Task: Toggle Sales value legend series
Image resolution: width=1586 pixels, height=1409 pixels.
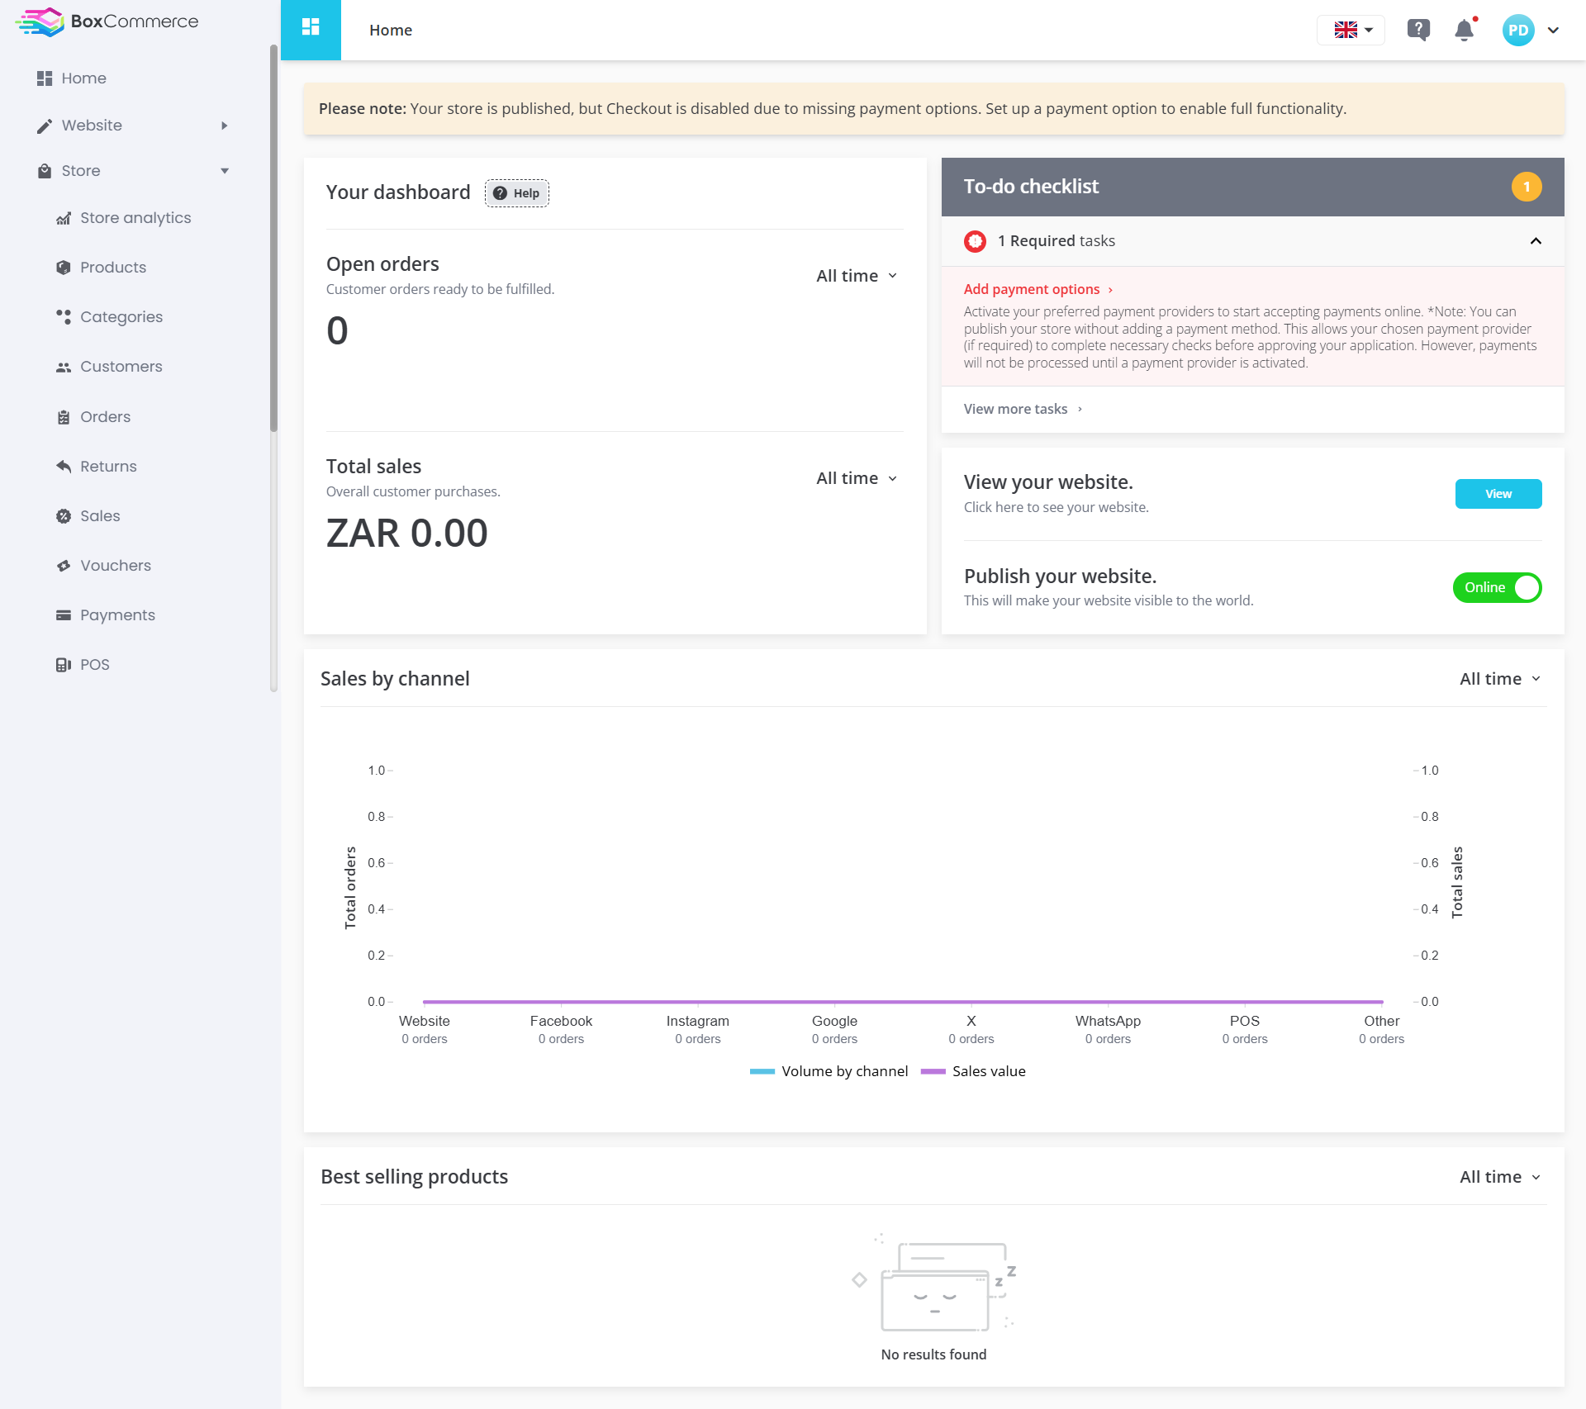Action: point(973,1071)
